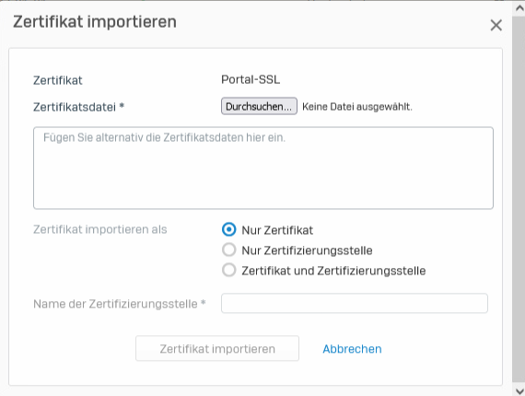Click the Zertifikat importieren als label
This screenshot has height=396, width=525.
click(x=99, y=229)
